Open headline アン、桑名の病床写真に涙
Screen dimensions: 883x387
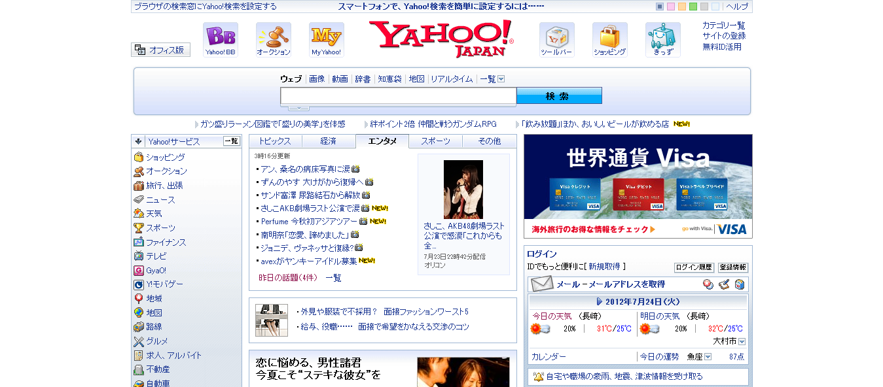tap(306, 169)
